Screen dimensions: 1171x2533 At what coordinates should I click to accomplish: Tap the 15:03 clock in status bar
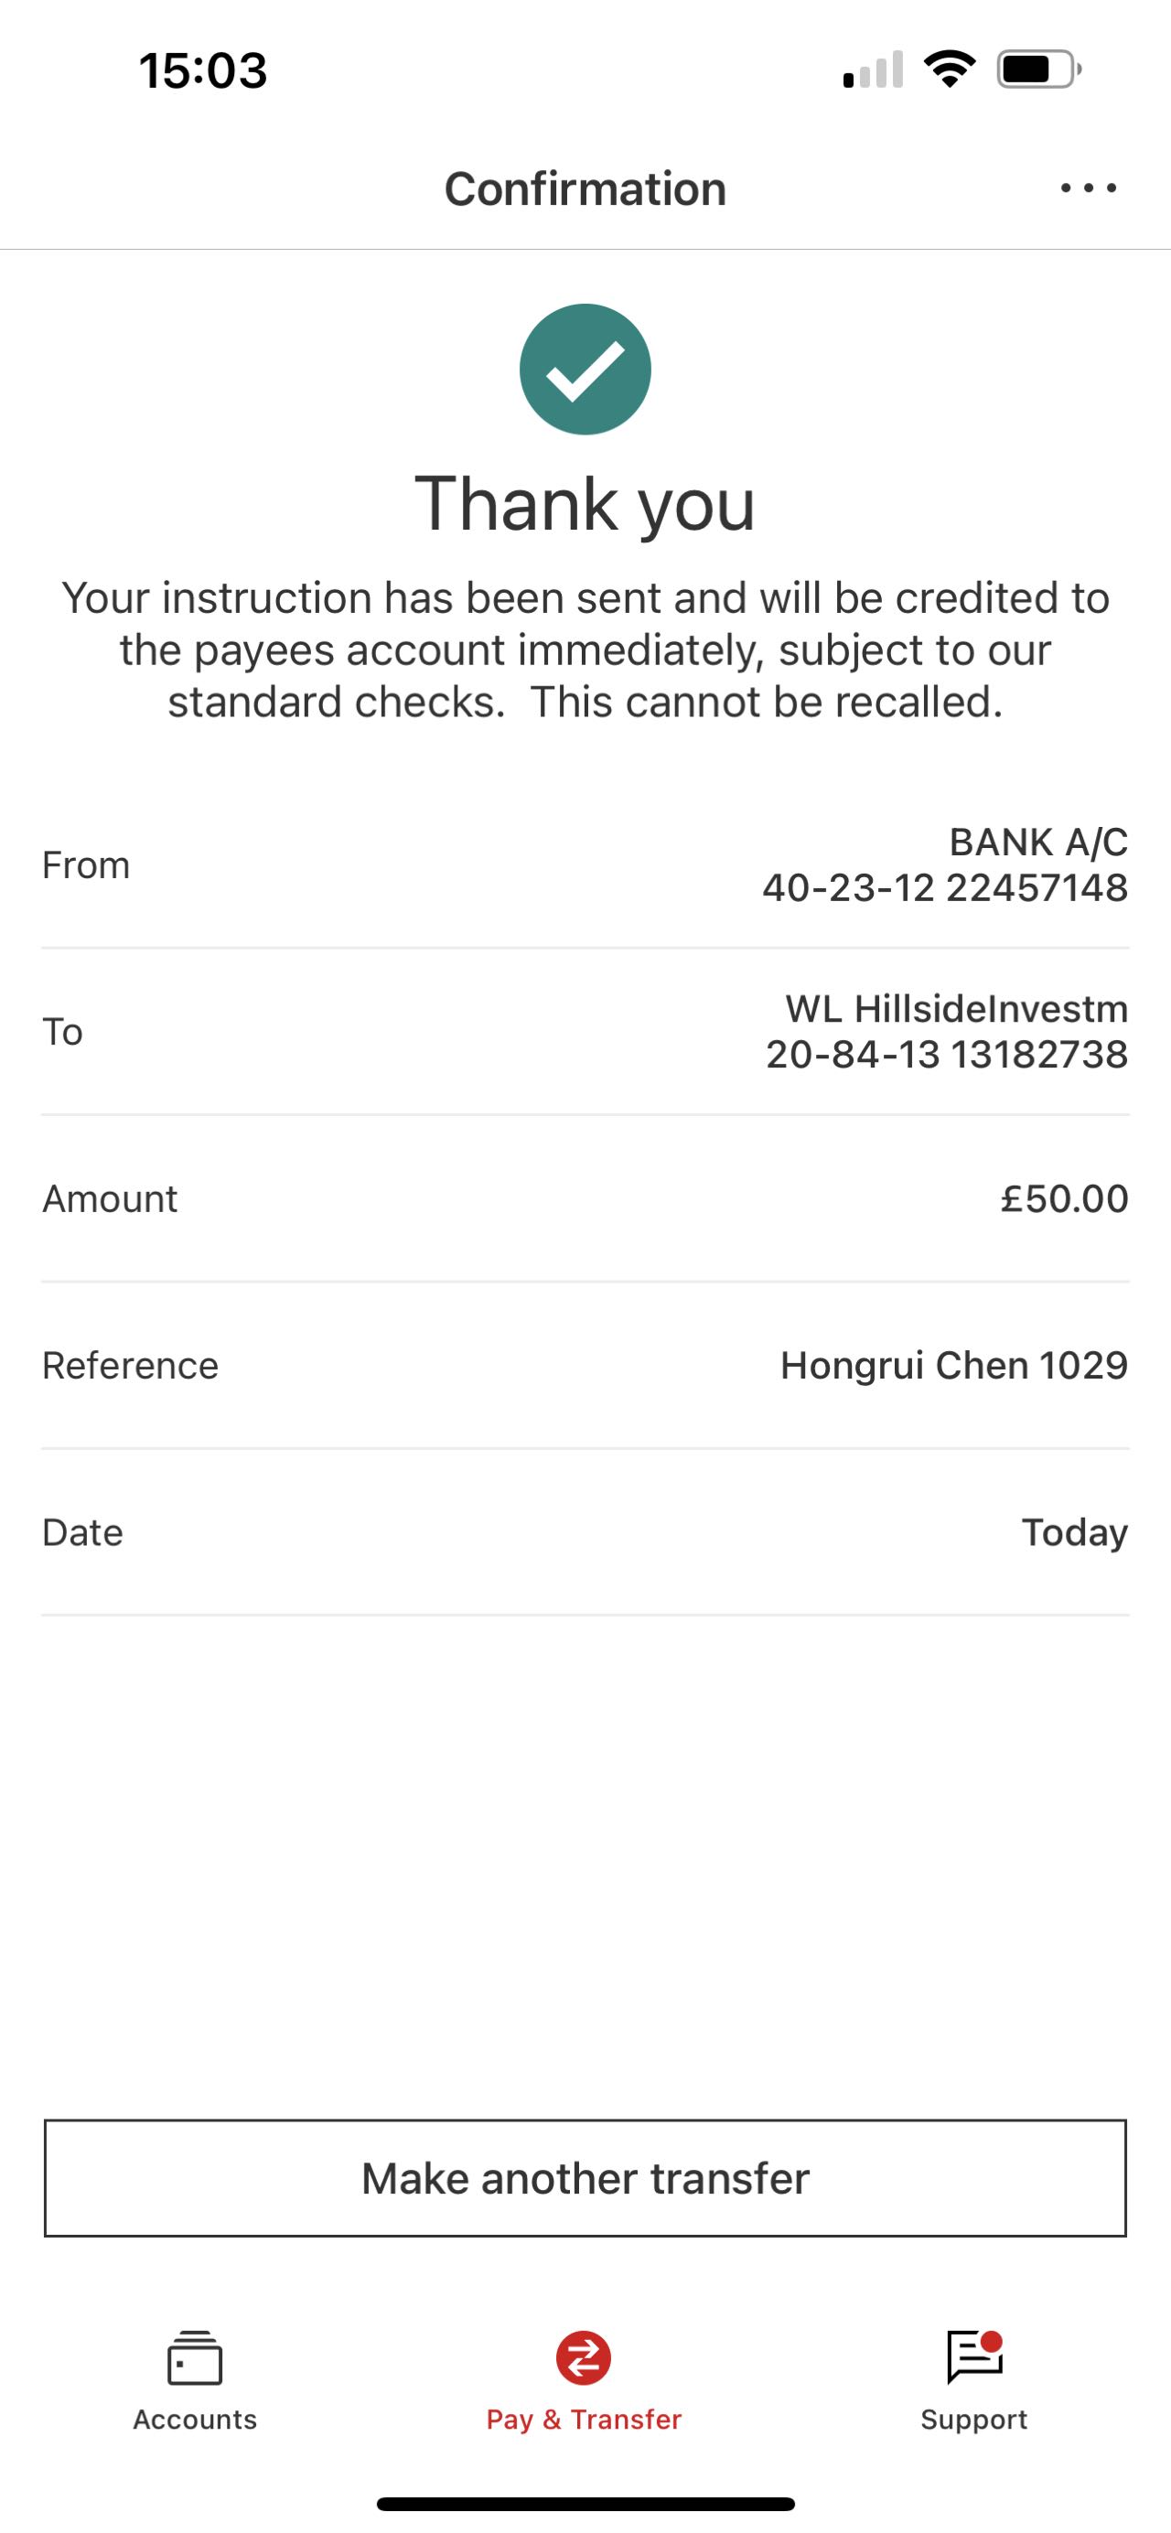coord(202,70)
